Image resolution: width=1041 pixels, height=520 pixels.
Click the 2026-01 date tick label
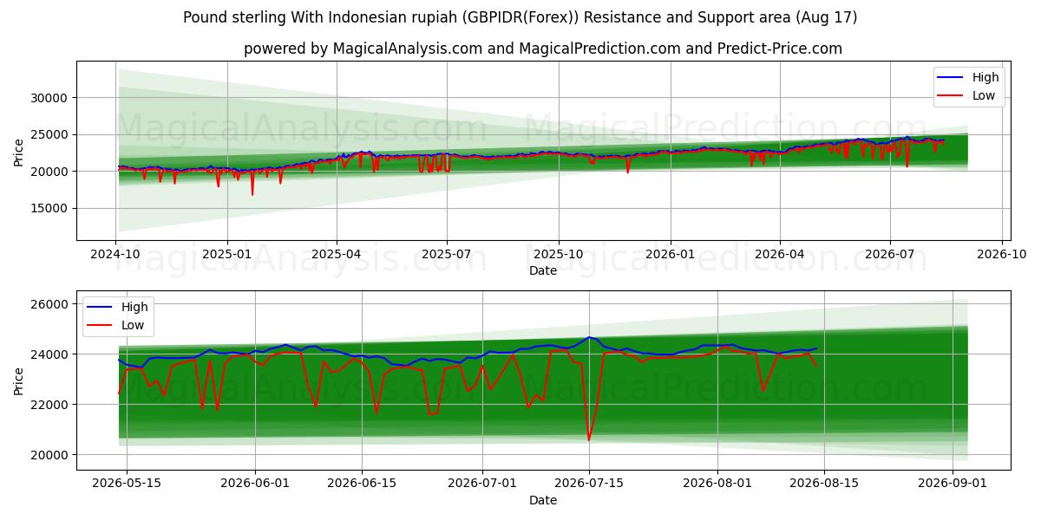(670, 256)
